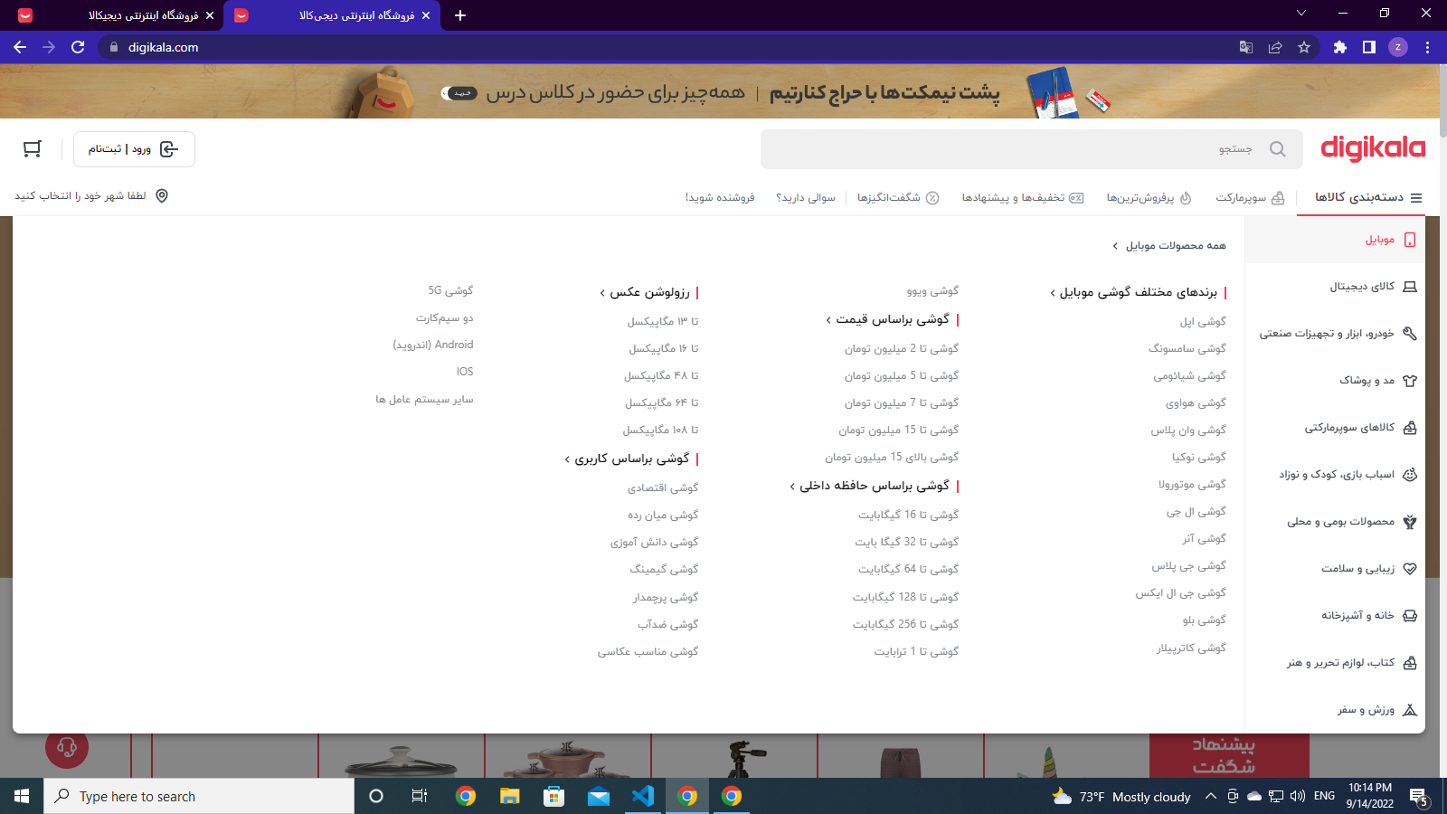Screen dimensions: 1447x814
Task: Click لطفا شهر خود را انتخاب کنید link
Action: point(80,196)
